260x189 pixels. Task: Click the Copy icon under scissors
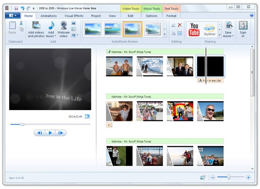click(x=21, y=29)
